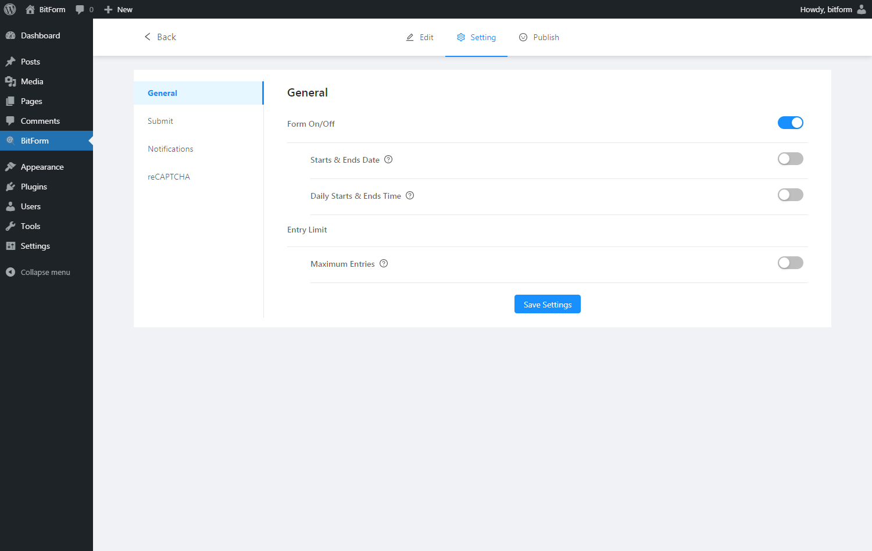Viewport: 872px width, 551px height.
Task: Open the Dashboard menu label
Action: pos(40,35)
